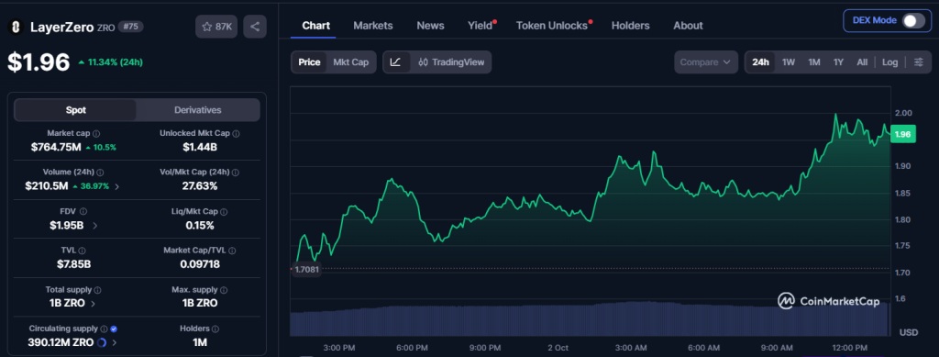Click info icon next to TVL
The height and width of the screenshot is (357, 939).
(x=82, y=251)
